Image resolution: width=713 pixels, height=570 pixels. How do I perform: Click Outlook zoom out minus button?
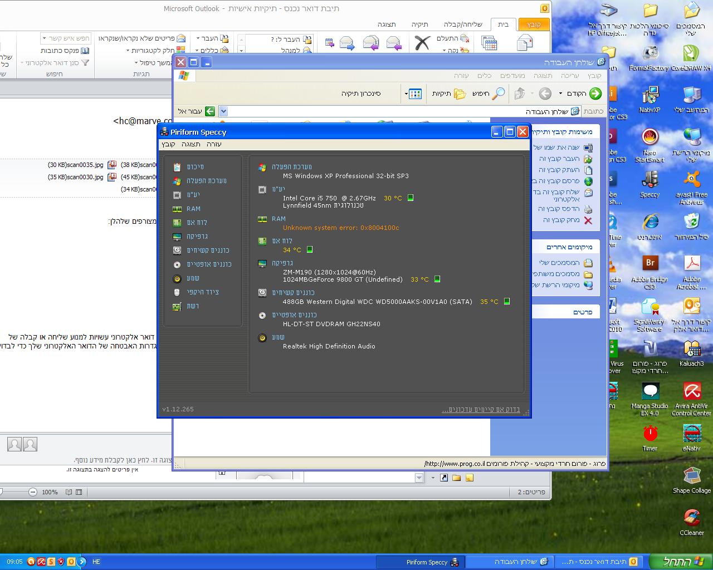32,492
